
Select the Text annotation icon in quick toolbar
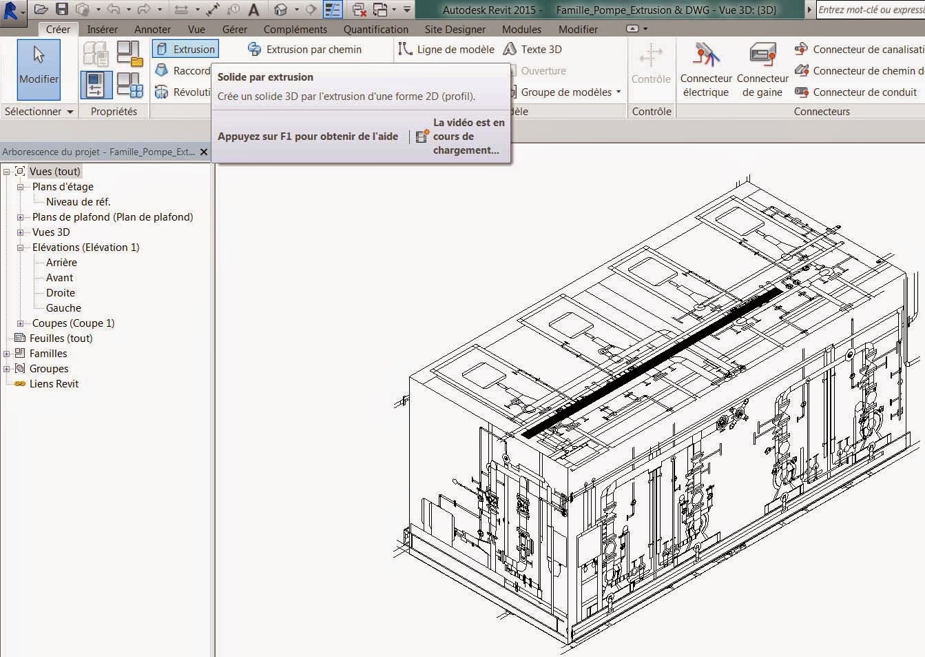tap(254, 10)
